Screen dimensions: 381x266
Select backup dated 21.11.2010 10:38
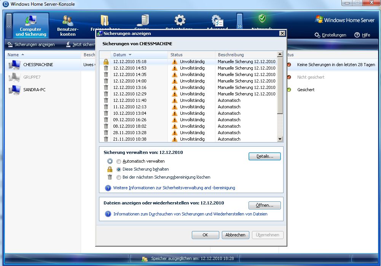pyautogui.click(x=188, y=139)
